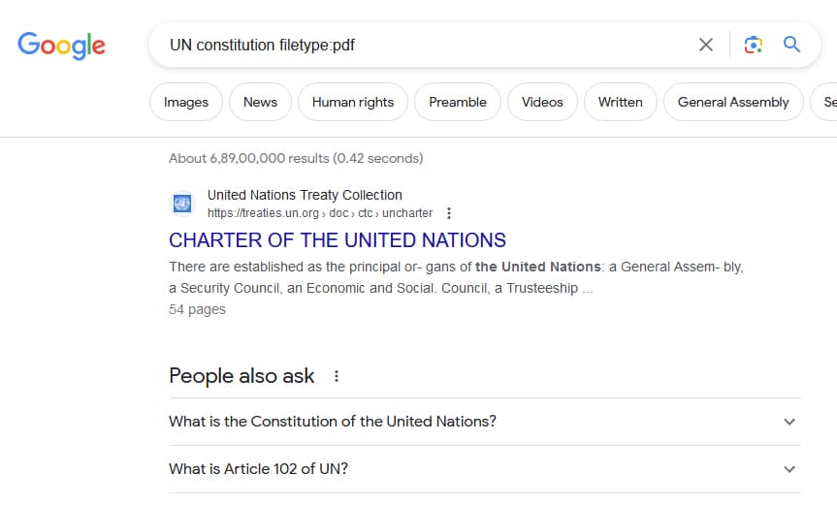837x505 pixels.
Task: Select the Images filter tab
Action: [x=186, y=102]
